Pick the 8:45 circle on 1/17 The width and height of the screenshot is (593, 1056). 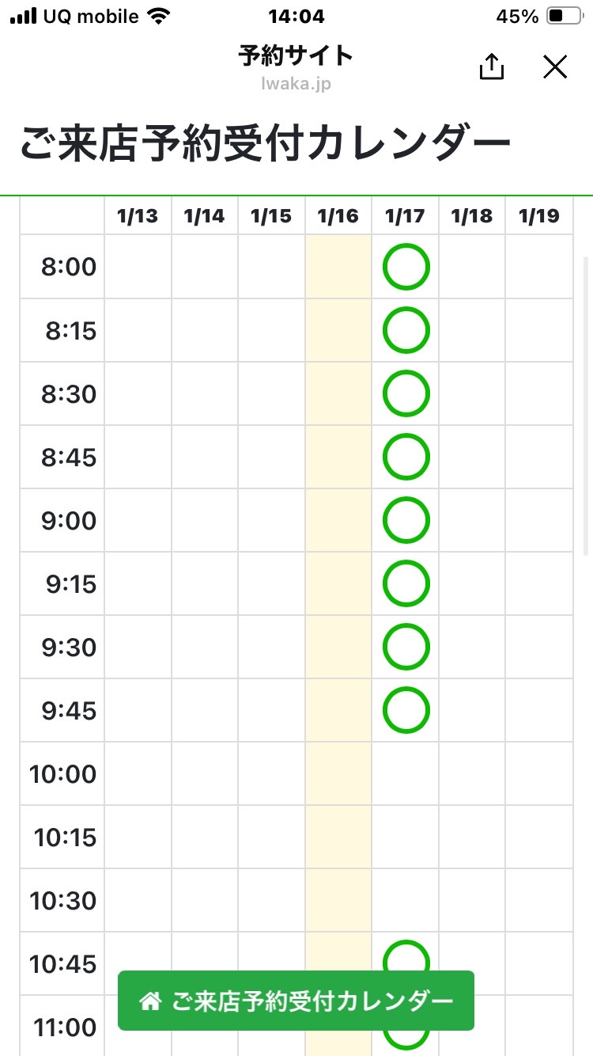tap(406, 457)
